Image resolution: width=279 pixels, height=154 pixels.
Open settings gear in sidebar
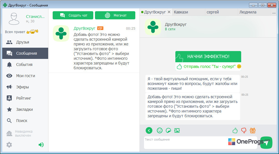[9, 145]
